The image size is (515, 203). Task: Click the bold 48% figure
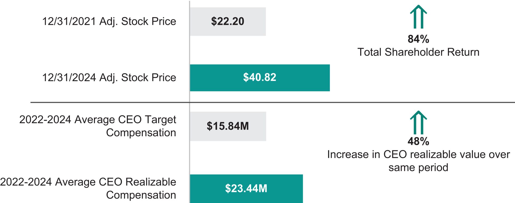418,141
